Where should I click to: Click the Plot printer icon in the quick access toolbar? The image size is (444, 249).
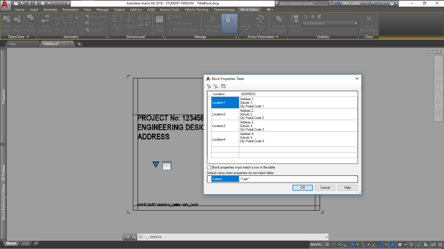tap(43, 3)
